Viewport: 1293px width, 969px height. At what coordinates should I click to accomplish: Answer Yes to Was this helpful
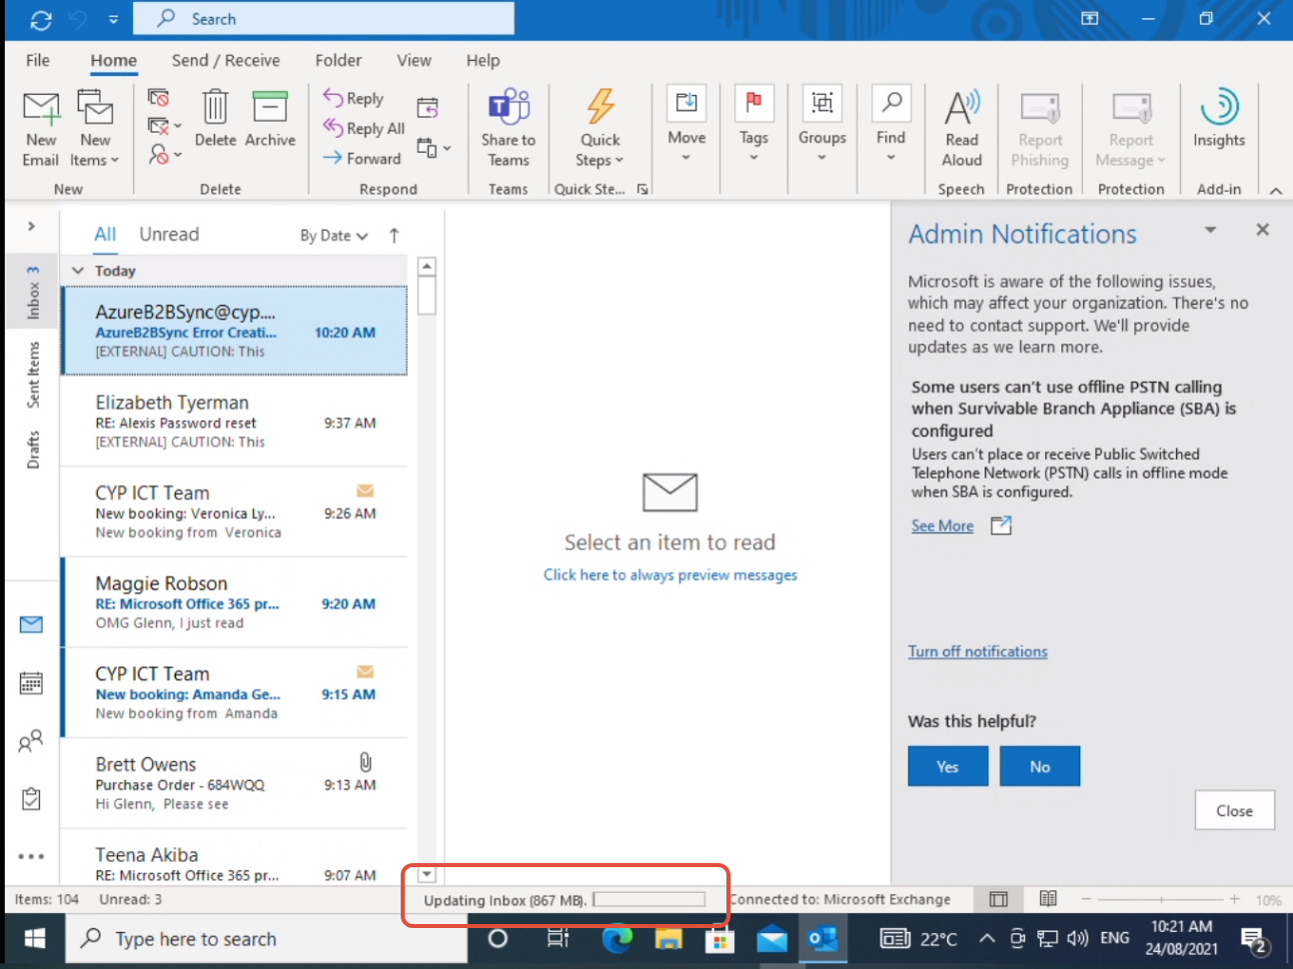948,766
